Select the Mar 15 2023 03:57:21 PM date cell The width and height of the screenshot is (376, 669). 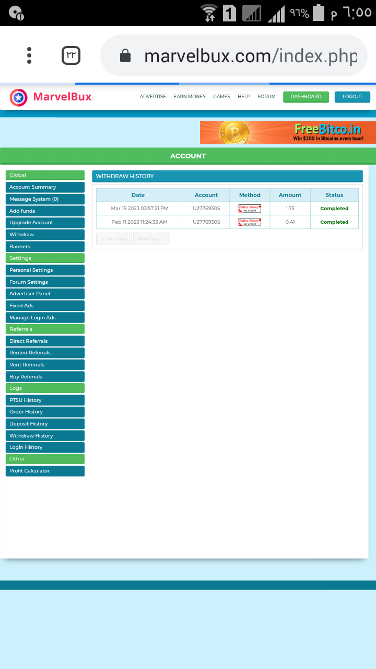click(x=139, y=209)
